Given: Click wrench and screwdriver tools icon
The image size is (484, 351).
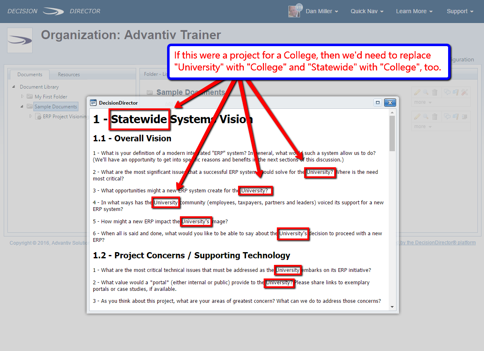Looking at the screenshot, I should [x=465, y=92].
